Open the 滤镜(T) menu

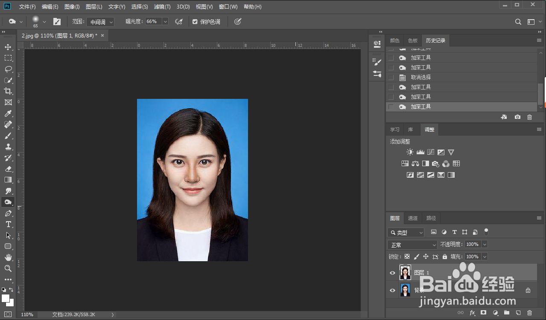162,7
